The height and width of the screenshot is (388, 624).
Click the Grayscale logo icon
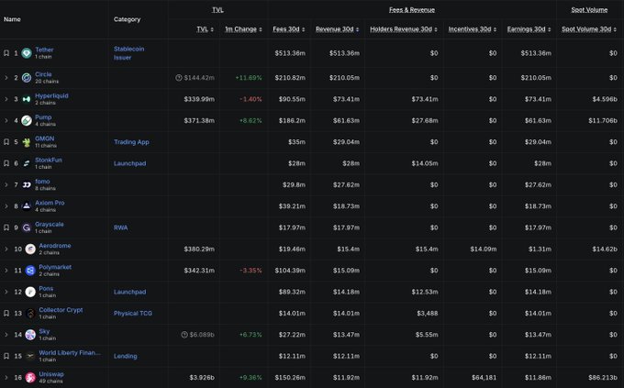click(27, 227)
